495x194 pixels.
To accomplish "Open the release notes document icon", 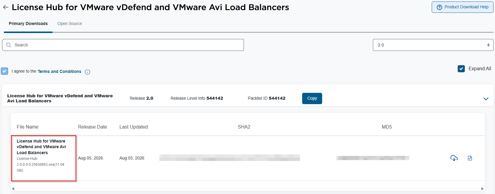I will [x=470, y=158].
